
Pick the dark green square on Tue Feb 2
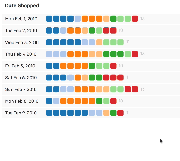[92, 30]
